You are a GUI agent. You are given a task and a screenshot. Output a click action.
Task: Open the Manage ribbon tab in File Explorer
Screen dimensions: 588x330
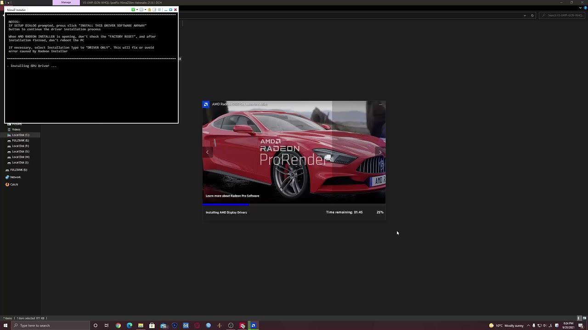[x=66, y=3]
